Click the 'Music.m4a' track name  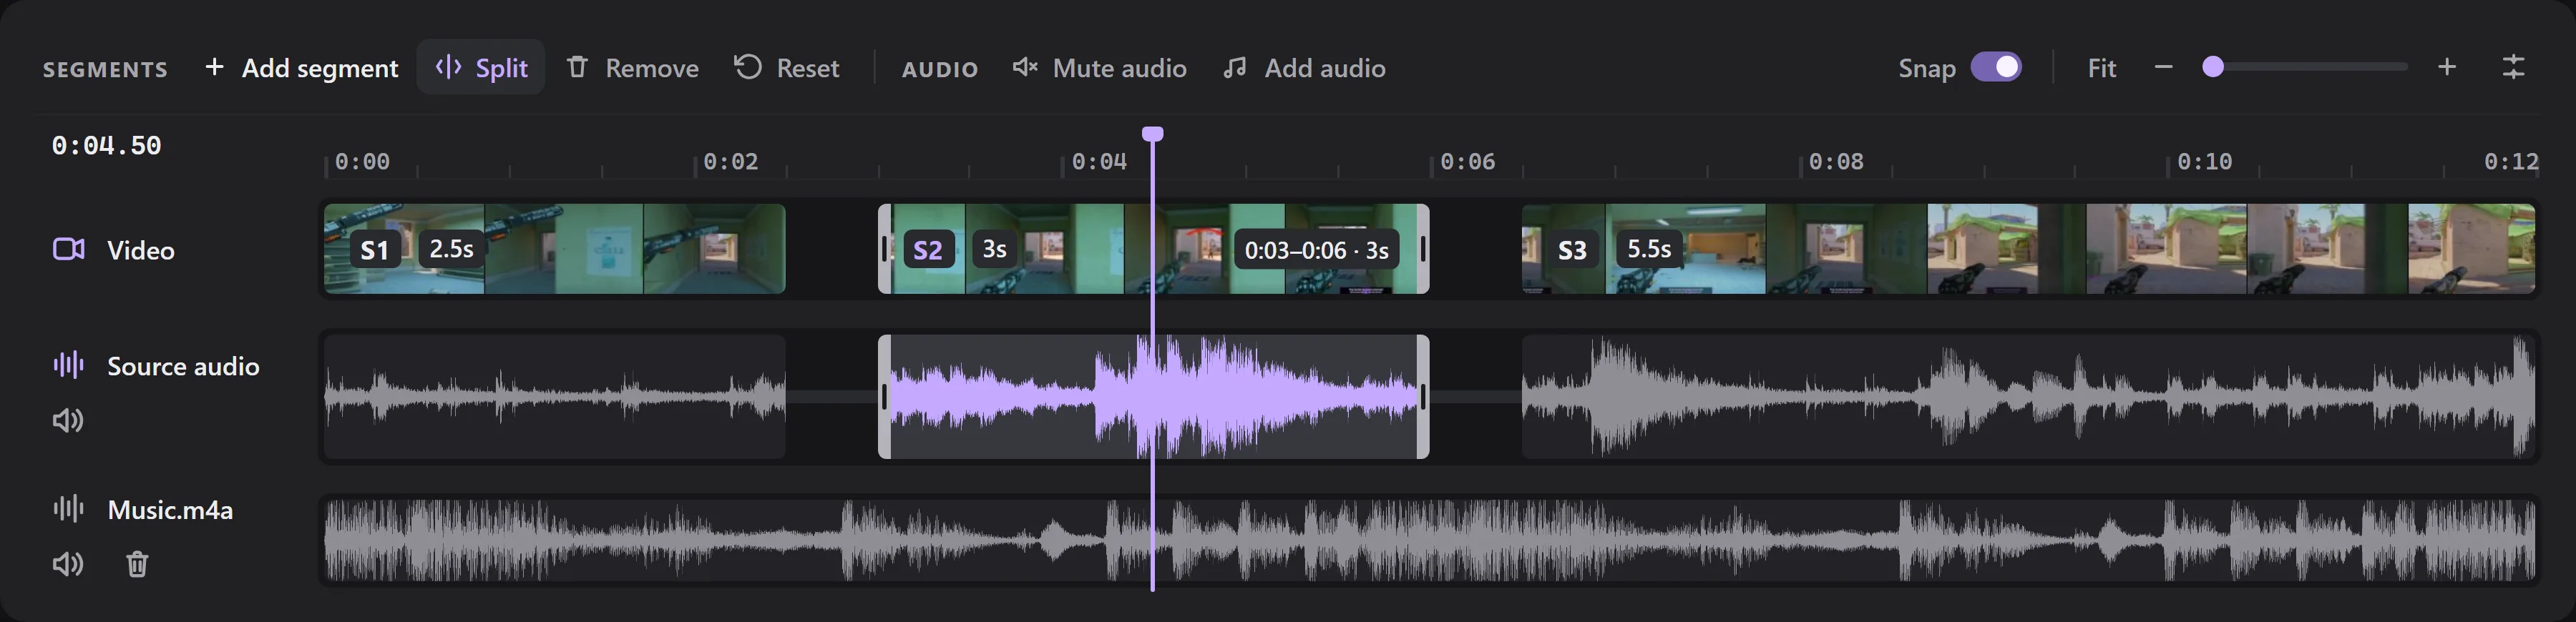[x=170, y=510]
